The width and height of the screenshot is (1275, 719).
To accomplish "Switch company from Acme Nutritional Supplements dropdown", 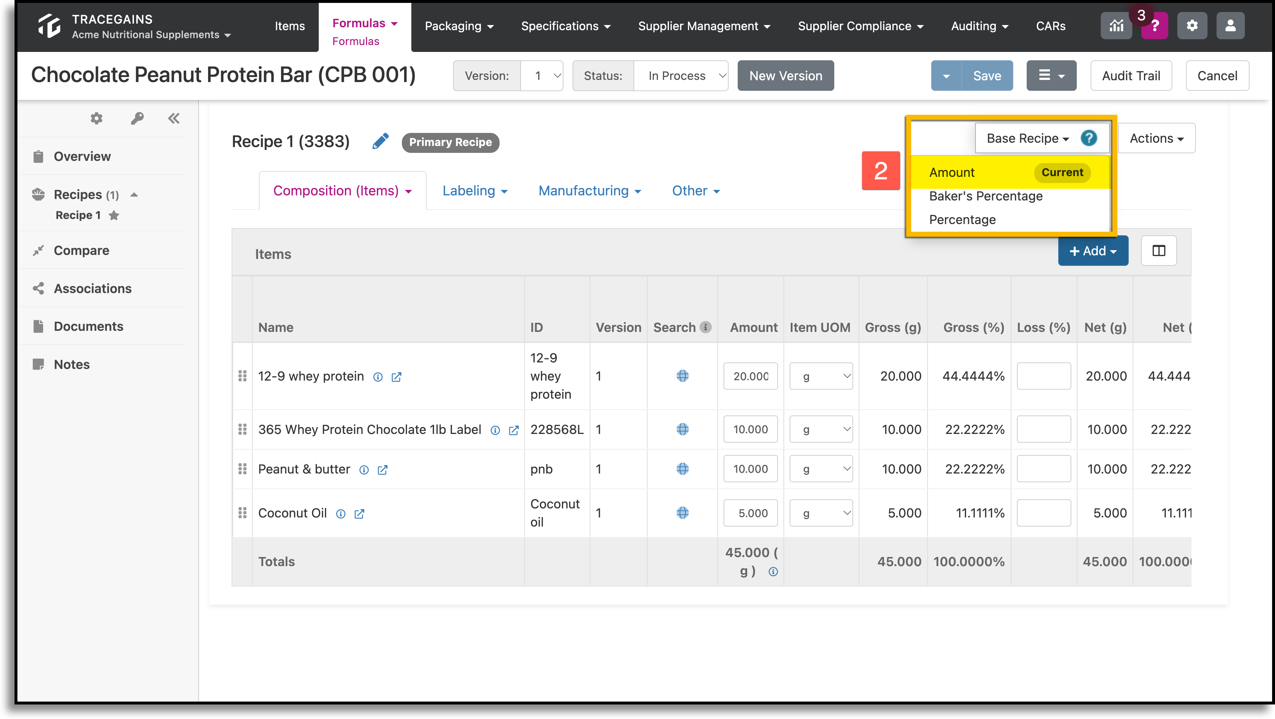I will click(151, 34).
